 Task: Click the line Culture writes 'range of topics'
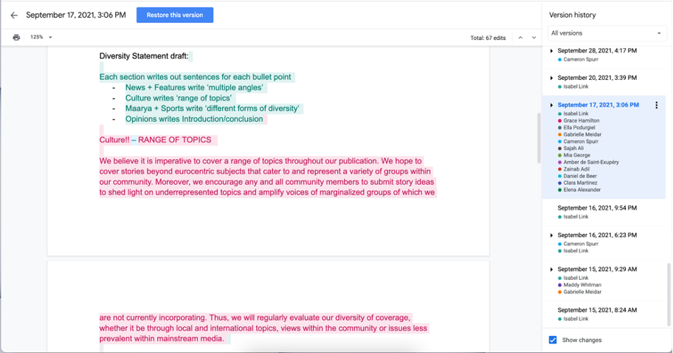tap(179, 98)
